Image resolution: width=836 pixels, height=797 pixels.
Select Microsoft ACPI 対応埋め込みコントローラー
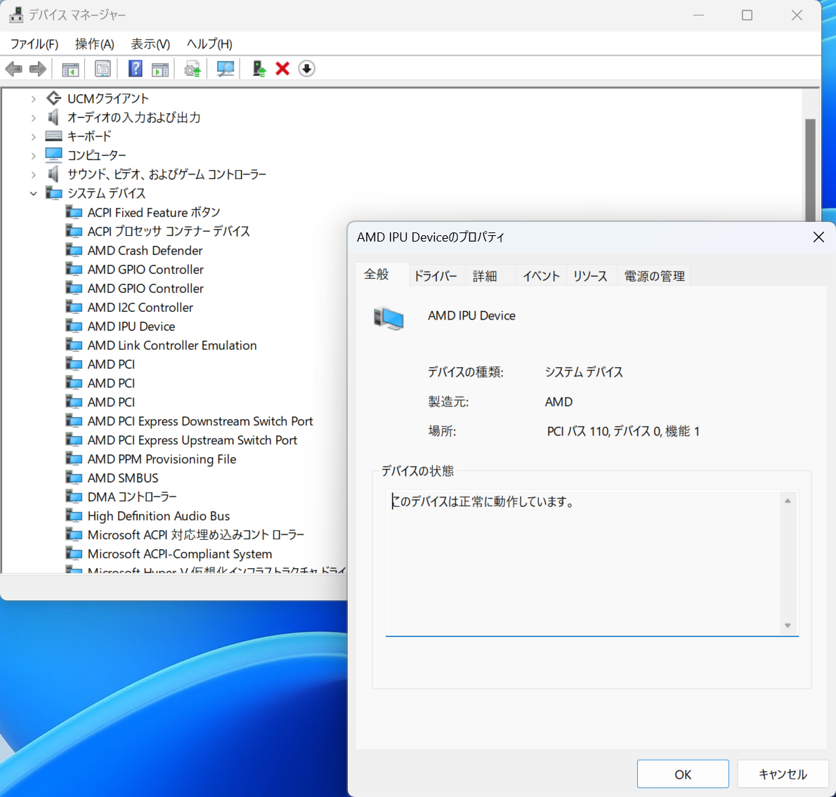[x=196, y=535]
